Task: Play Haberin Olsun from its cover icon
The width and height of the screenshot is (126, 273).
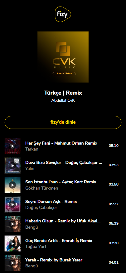Action: [12, 224]
